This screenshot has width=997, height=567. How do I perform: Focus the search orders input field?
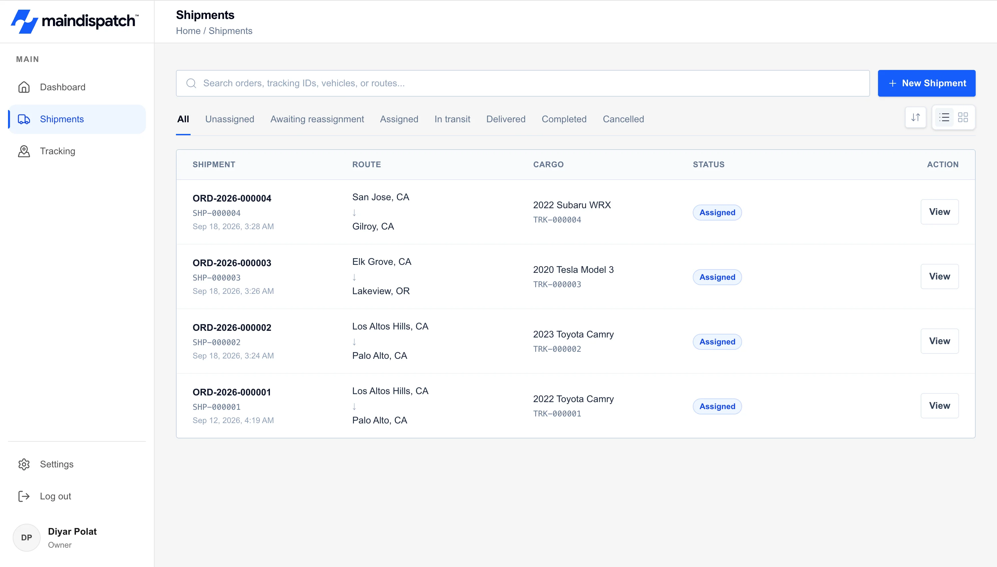[x=522, y=83]
